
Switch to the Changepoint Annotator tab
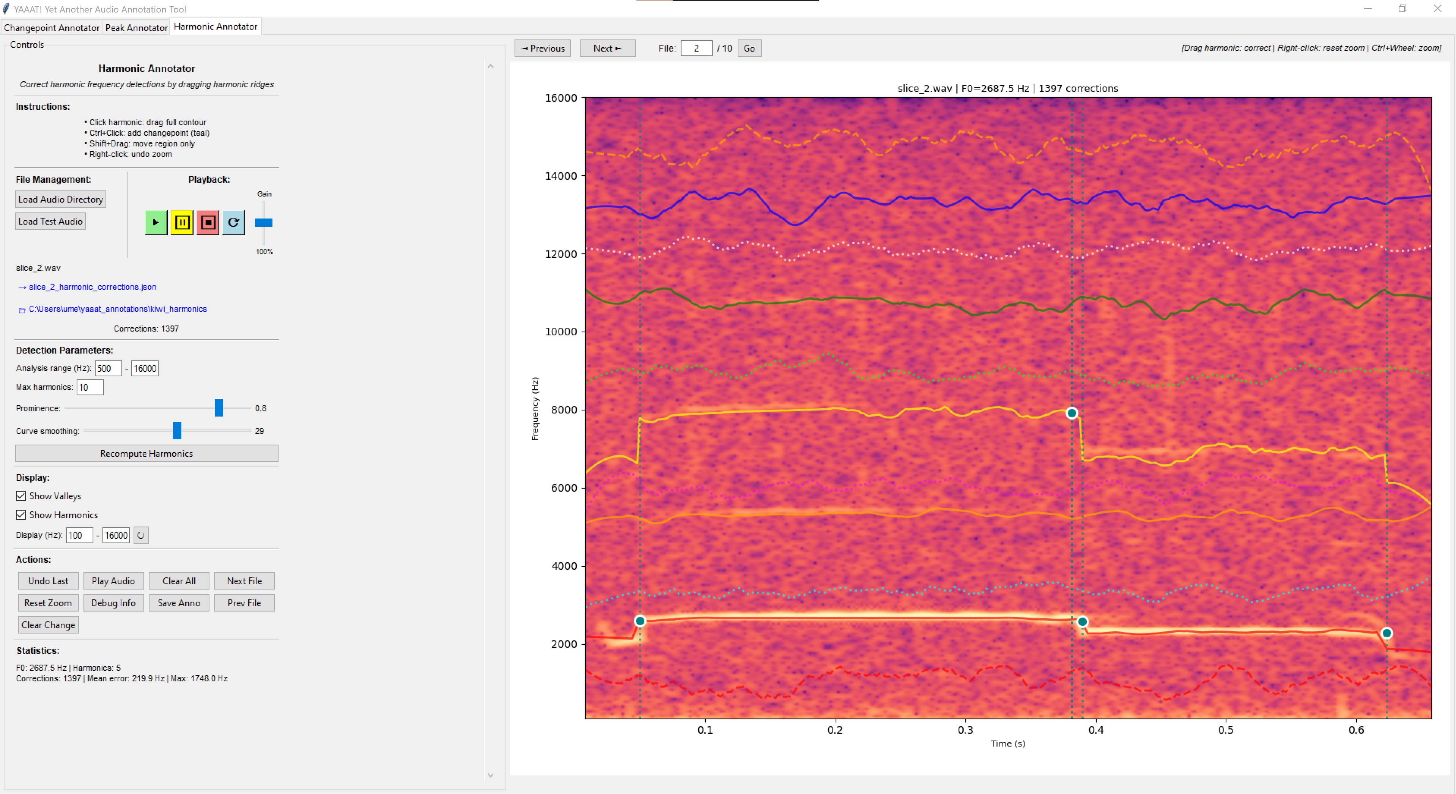(51, 27)
